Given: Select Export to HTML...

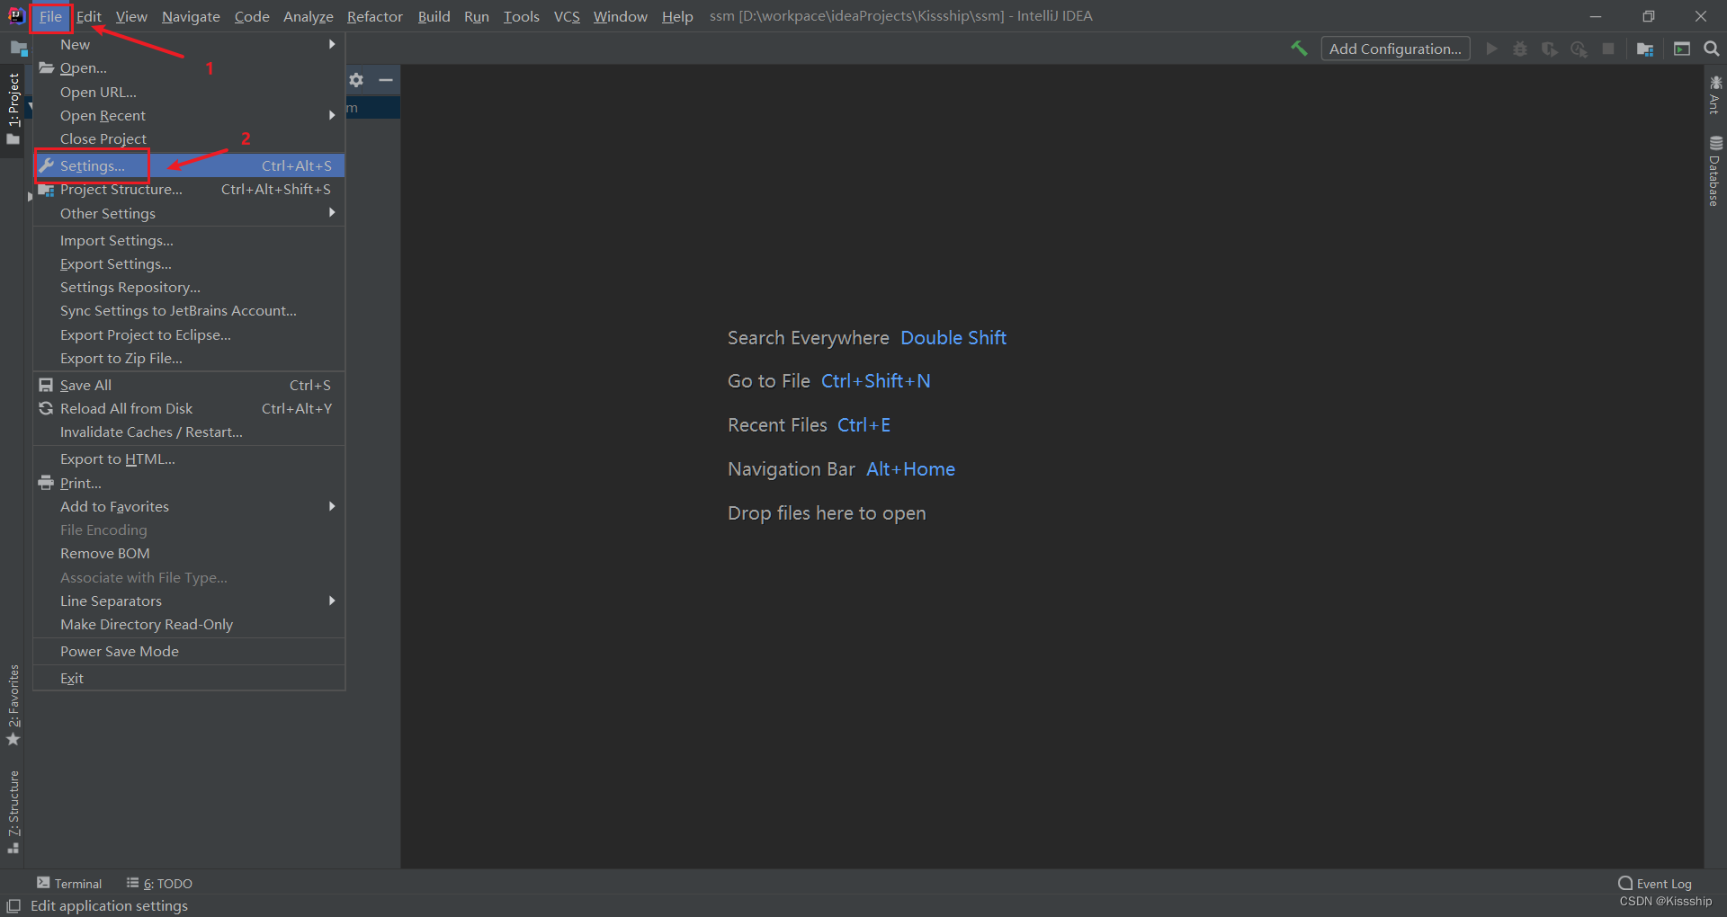Looking at the screenshot, I should pos(189,458).
